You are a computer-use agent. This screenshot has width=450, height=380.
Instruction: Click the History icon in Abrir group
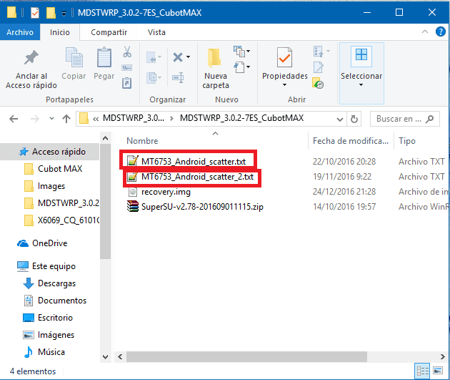[318, 83]
